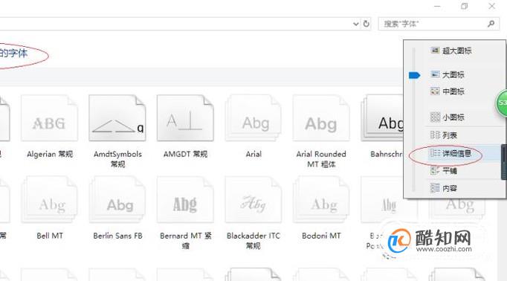This screenshot has height=281, width=507.
Task: Select the Arial font family thumbnail
Action: pyautogui.click(x=253, y=118)
